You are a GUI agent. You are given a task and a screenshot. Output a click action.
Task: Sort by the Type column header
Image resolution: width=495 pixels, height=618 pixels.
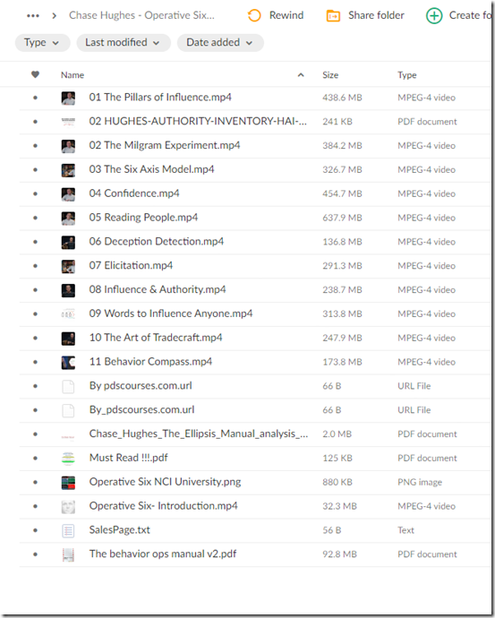[406, 75]
